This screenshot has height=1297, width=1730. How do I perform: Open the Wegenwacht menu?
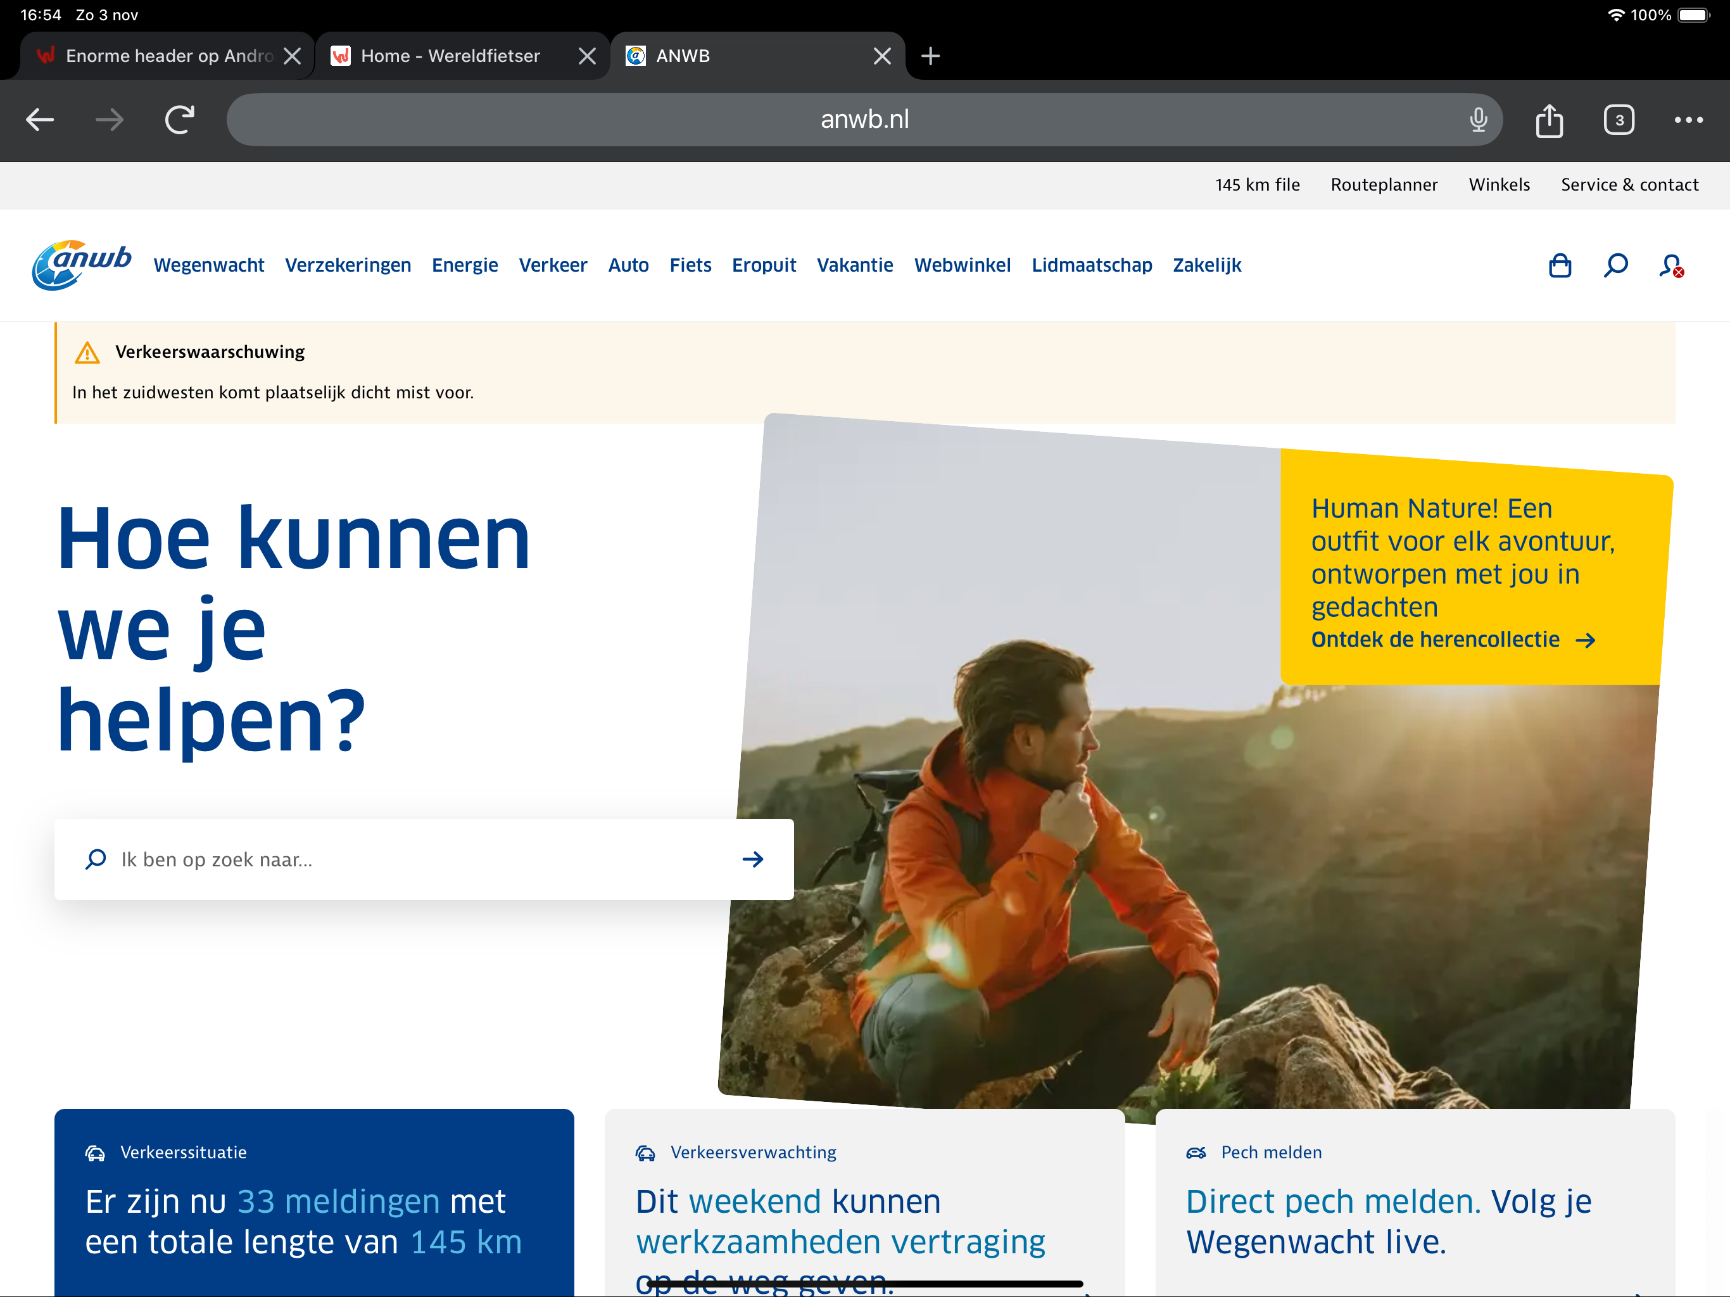point(209,266)
